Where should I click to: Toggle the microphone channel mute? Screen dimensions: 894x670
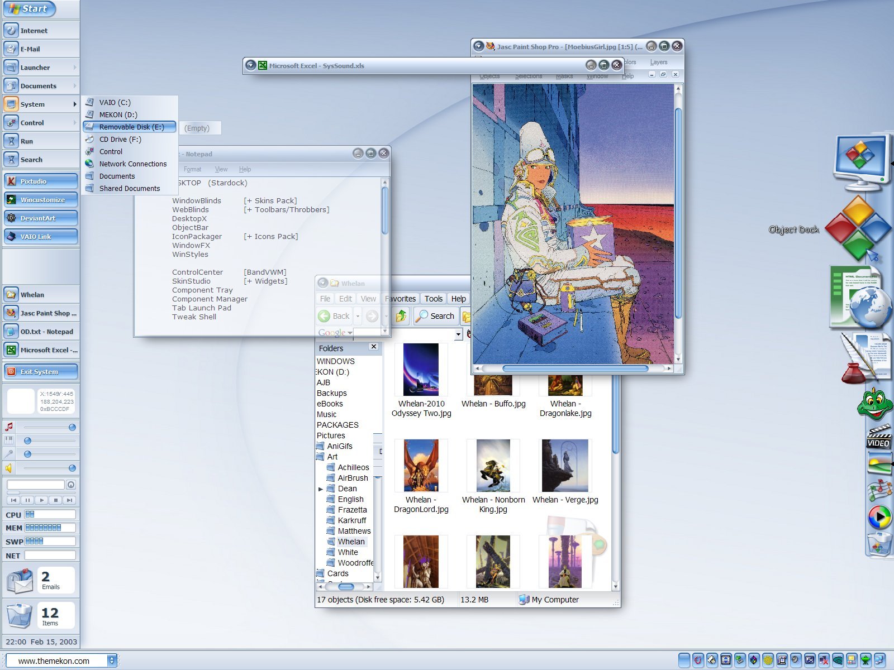9,454
